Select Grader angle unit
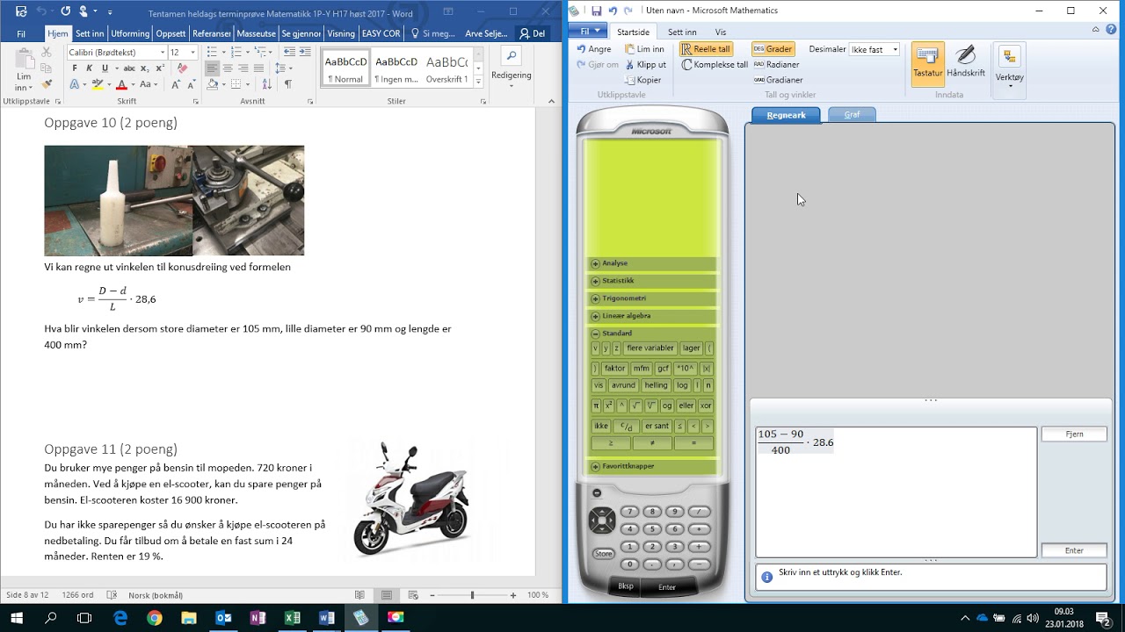The image size is (1125, 632). pos(773,49)
